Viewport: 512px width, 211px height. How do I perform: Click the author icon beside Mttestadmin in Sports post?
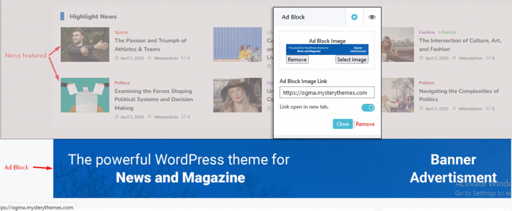click(x=149, y=58)
